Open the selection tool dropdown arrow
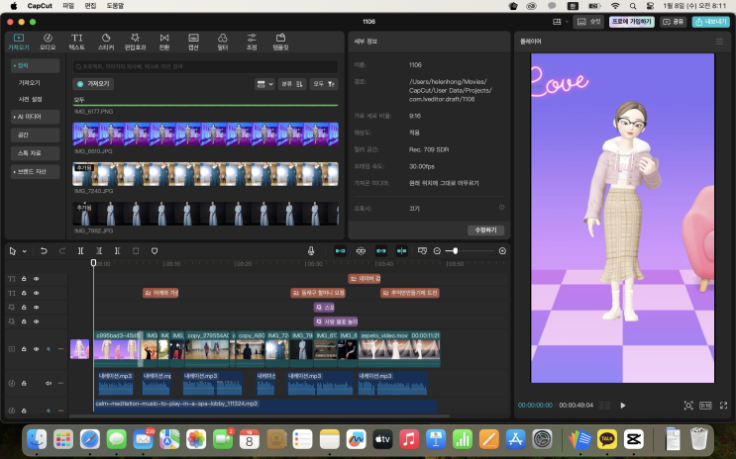The width and height of the screenshot is (736, 459). click(x=24, y=251)
